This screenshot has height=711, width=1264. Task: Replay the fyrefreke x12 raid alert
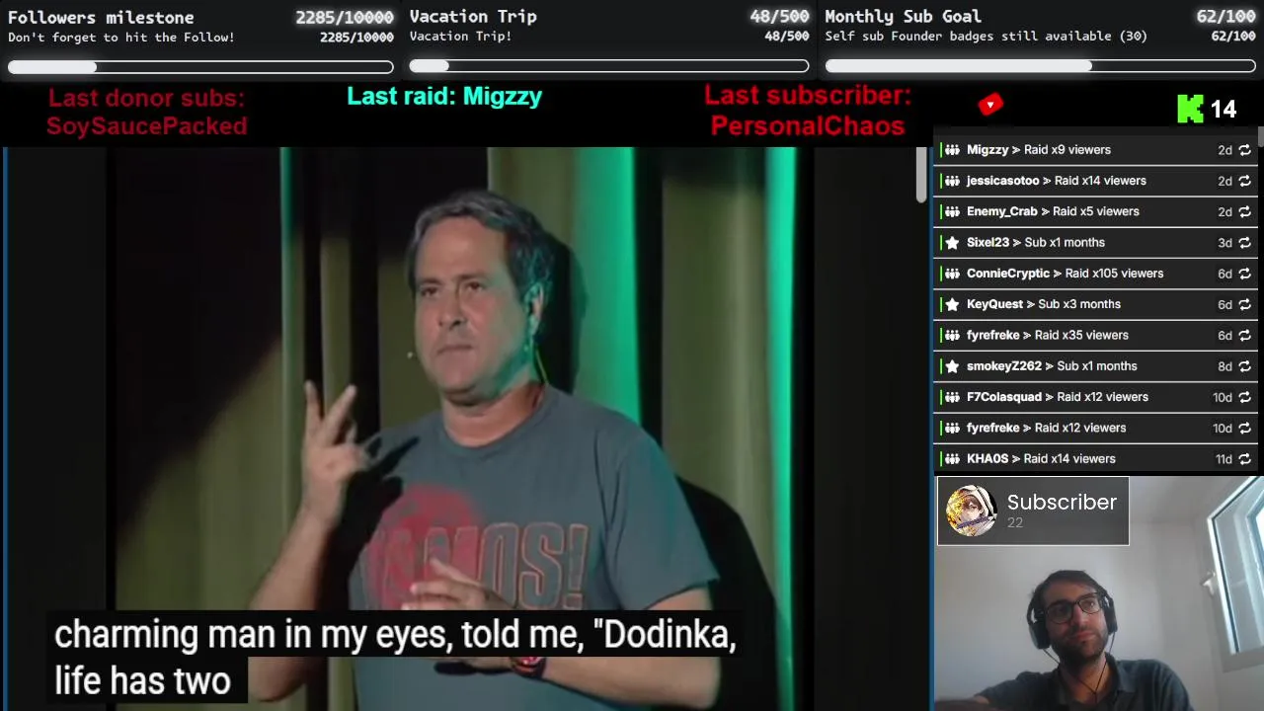coord(1245,428)
